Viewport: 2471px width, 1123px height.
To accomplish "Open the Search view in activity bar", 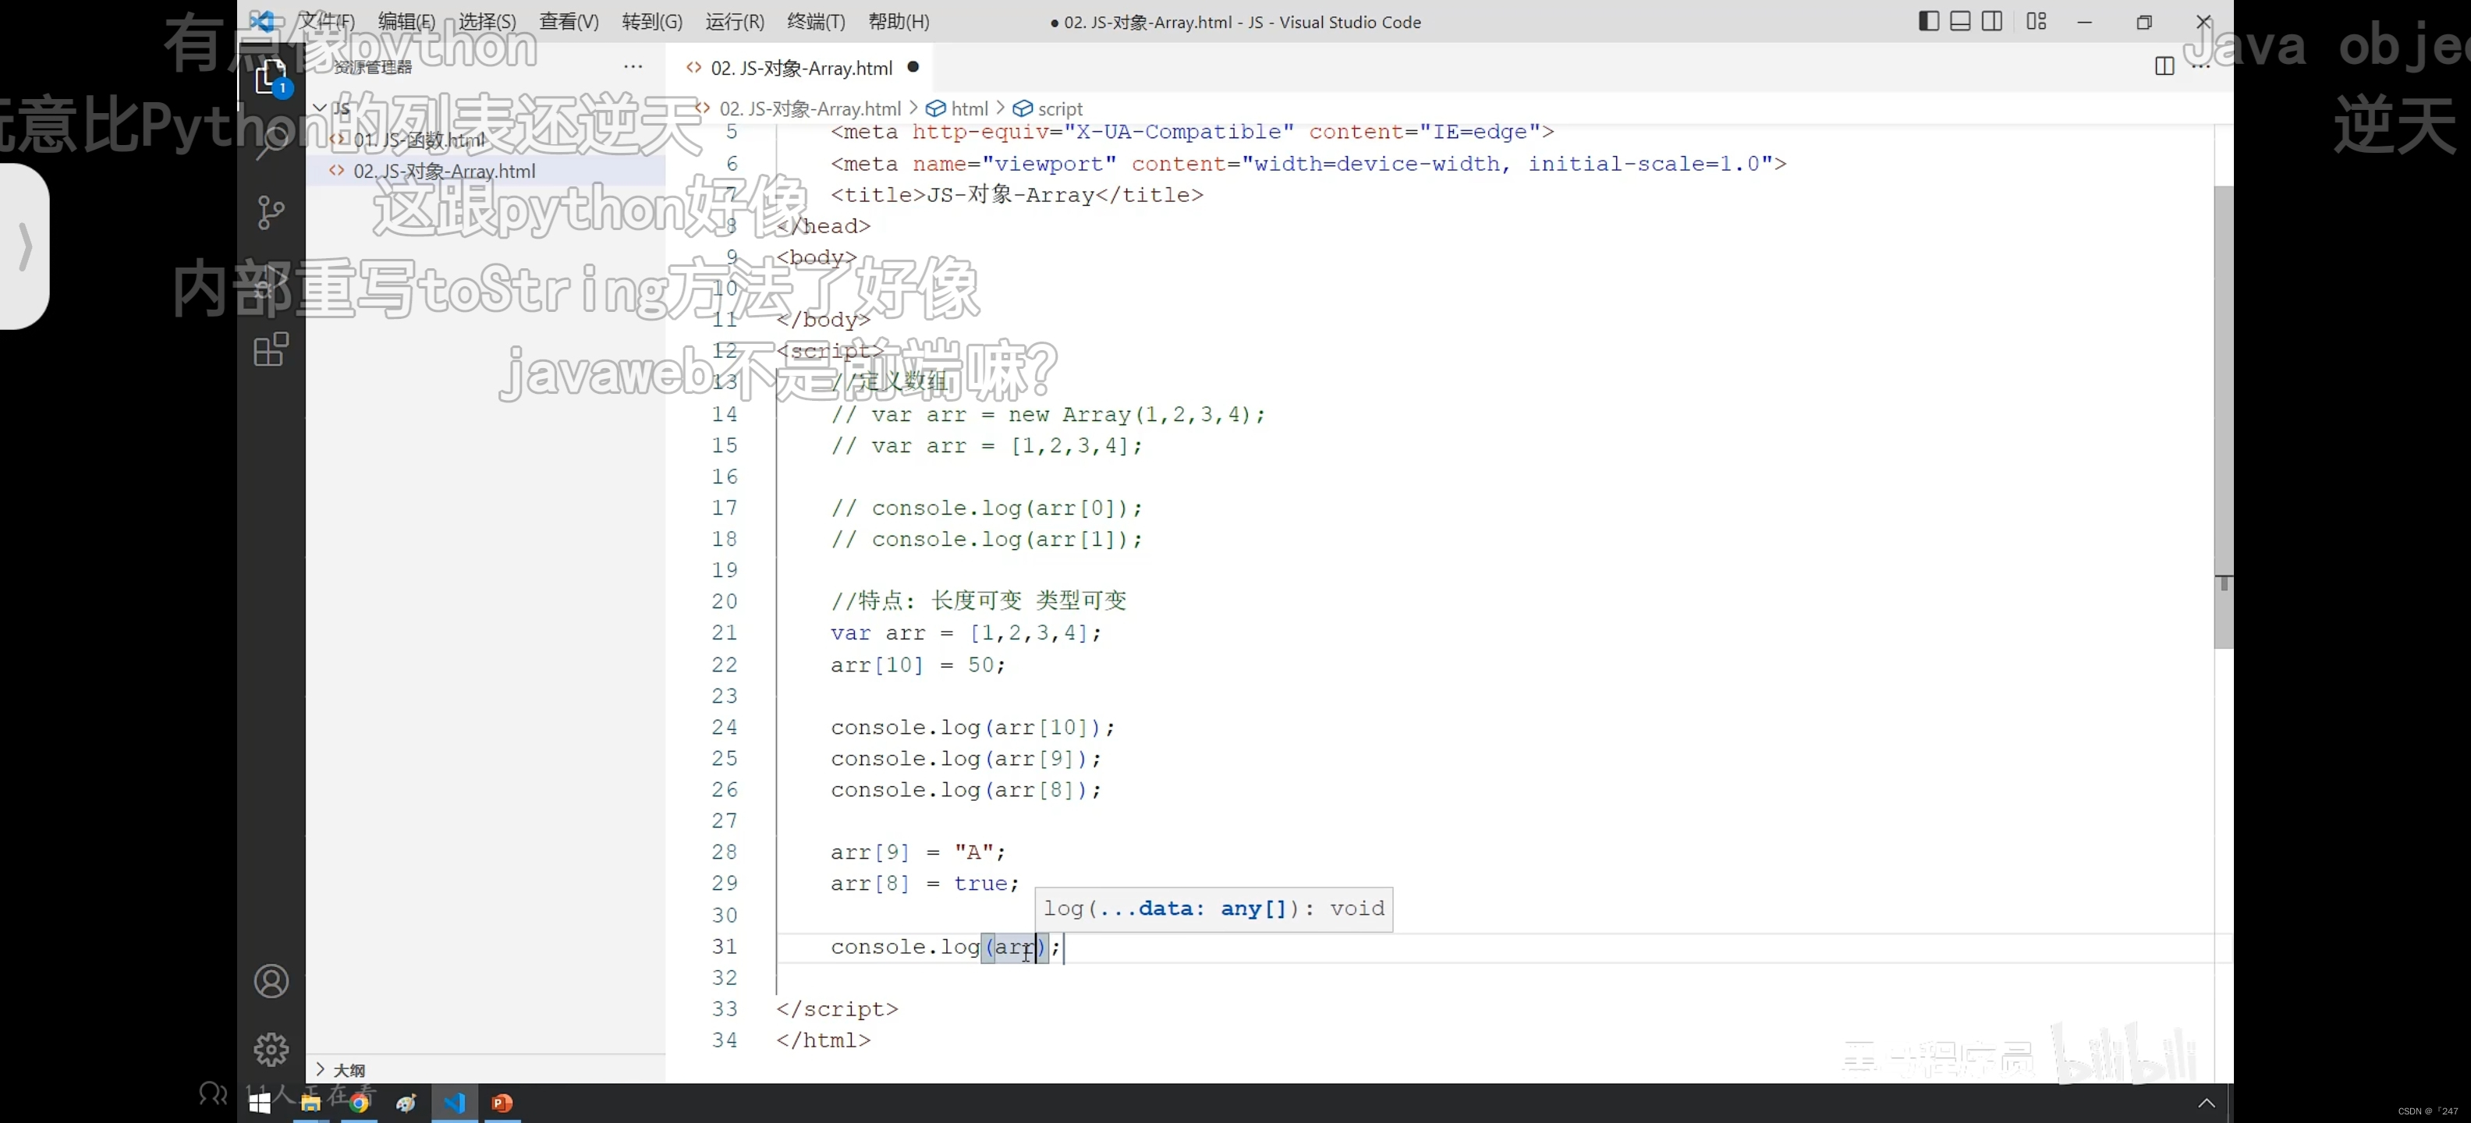I will [x=271, y=143].
